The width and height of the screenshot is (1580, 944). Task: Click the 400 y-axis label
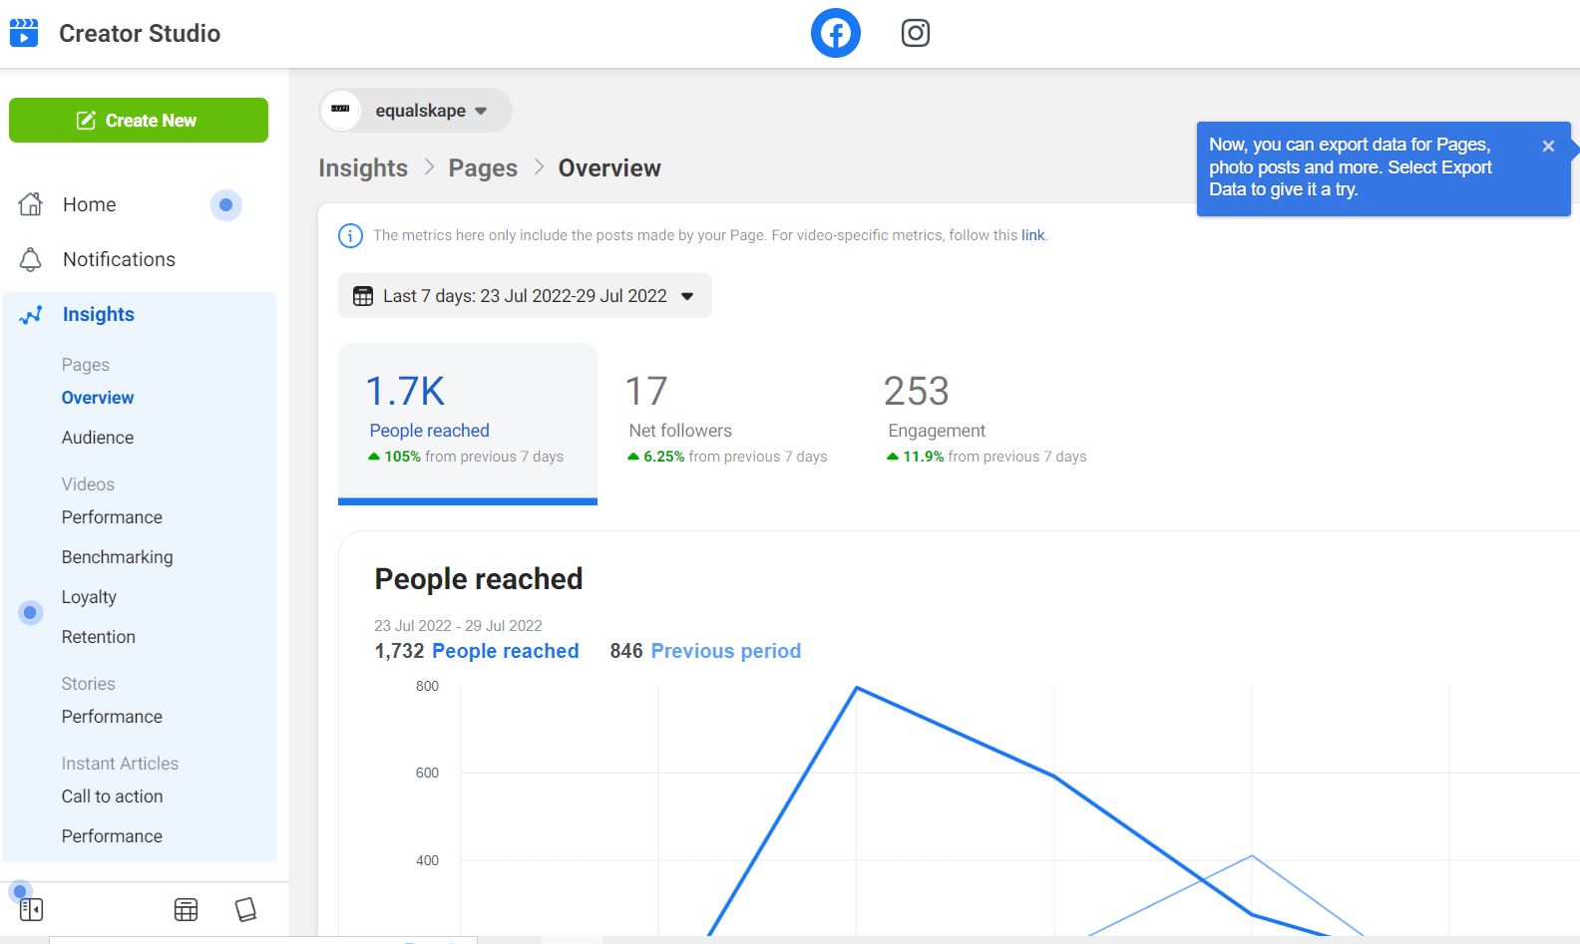(427, 860)
